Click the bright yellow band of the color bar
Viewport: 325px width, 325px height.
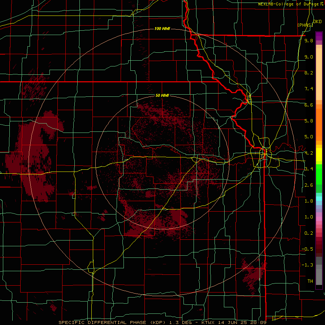(319, 155)
